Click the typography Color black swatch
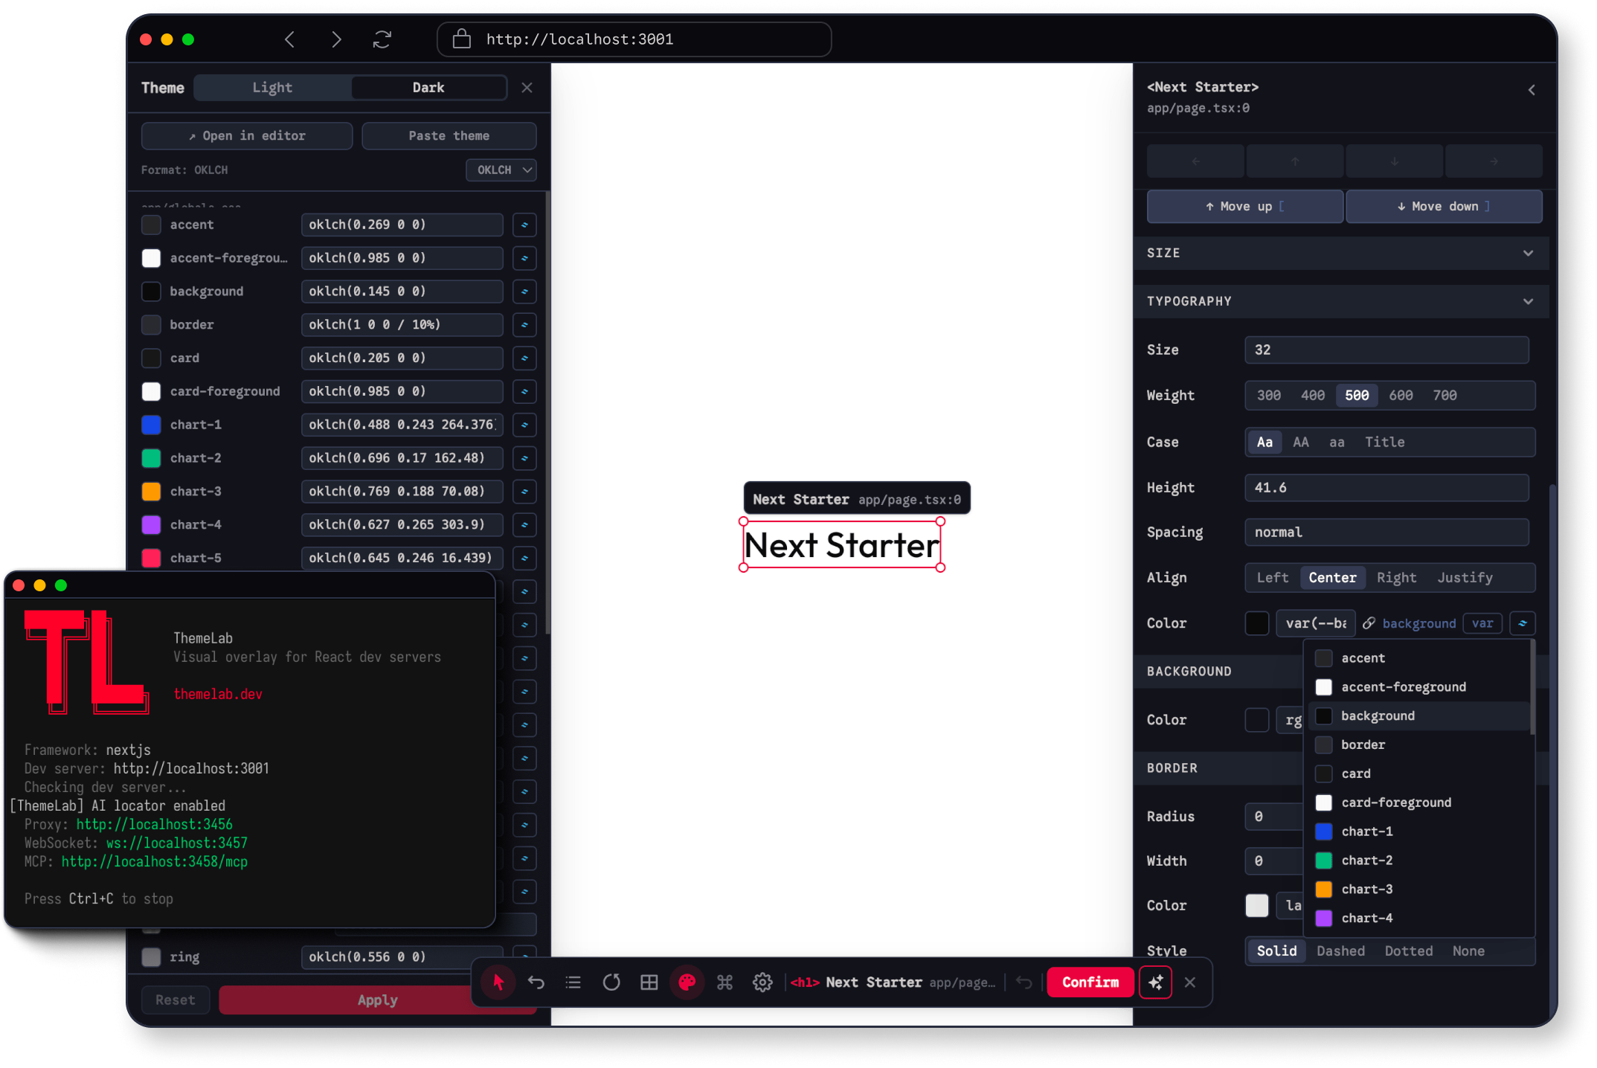This screenshot has width=1597, height=1068. point(1257,623)
